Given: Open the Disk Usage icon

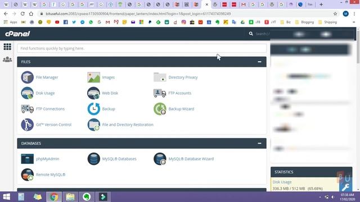Looking at the screenshot, I should (28, 93).
